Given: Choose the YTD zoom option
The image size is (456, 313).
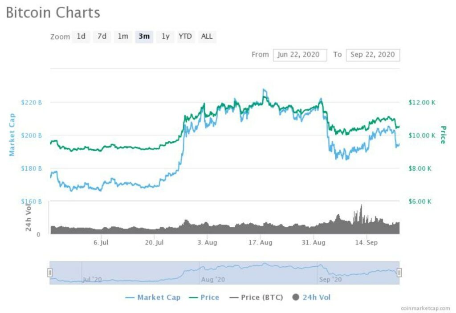Looking at the screenshot, I should 185,36.
